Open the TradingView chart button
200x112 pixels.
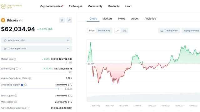[169, 30]
